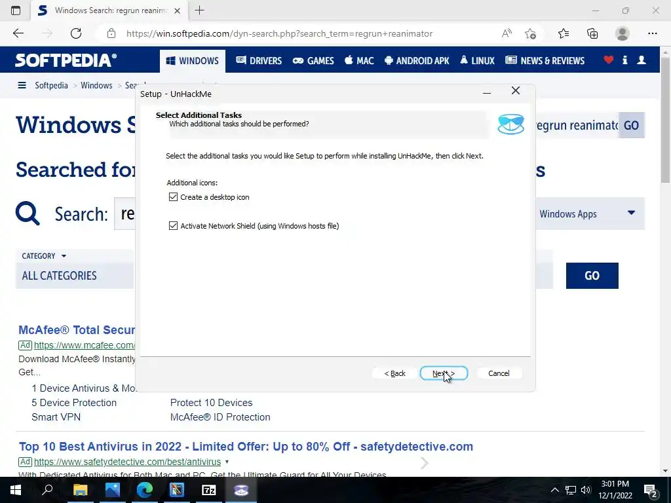This screenshot has width=671, height=503.
Task: Click the info icon in Softpedia header
Action: [624, 60]
